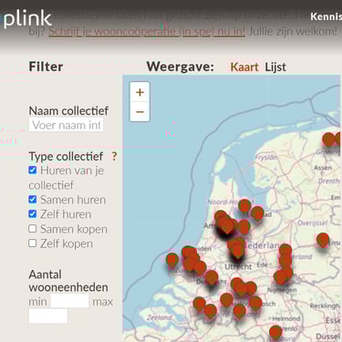The width and height of the screenshot is (342, 342).
Task: Uncheck the Zelf huren checkbox
Action: coord(33,213)
